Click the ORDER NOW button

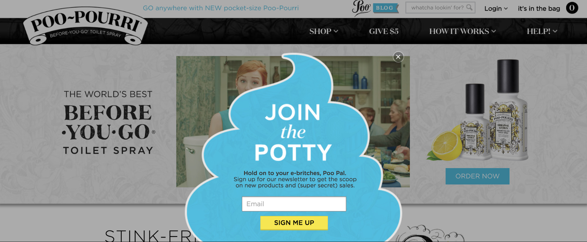coord(477,176)
